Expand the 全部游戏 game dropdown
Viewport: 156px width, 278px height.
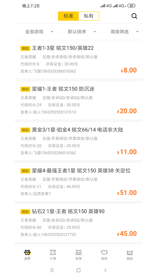39,32
